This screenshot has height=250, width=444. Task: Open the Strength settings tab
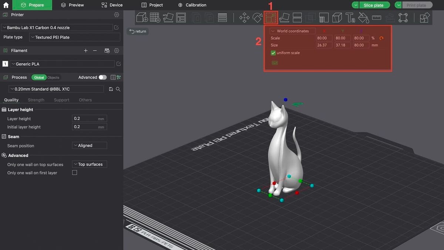pos(36,100)
